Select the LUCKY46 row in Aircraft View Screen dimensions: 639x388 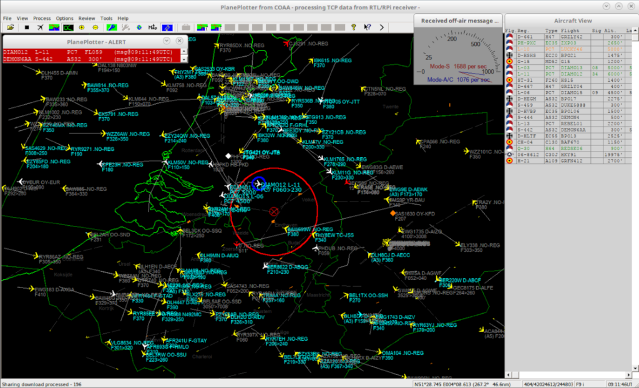(x=571, y=49)
